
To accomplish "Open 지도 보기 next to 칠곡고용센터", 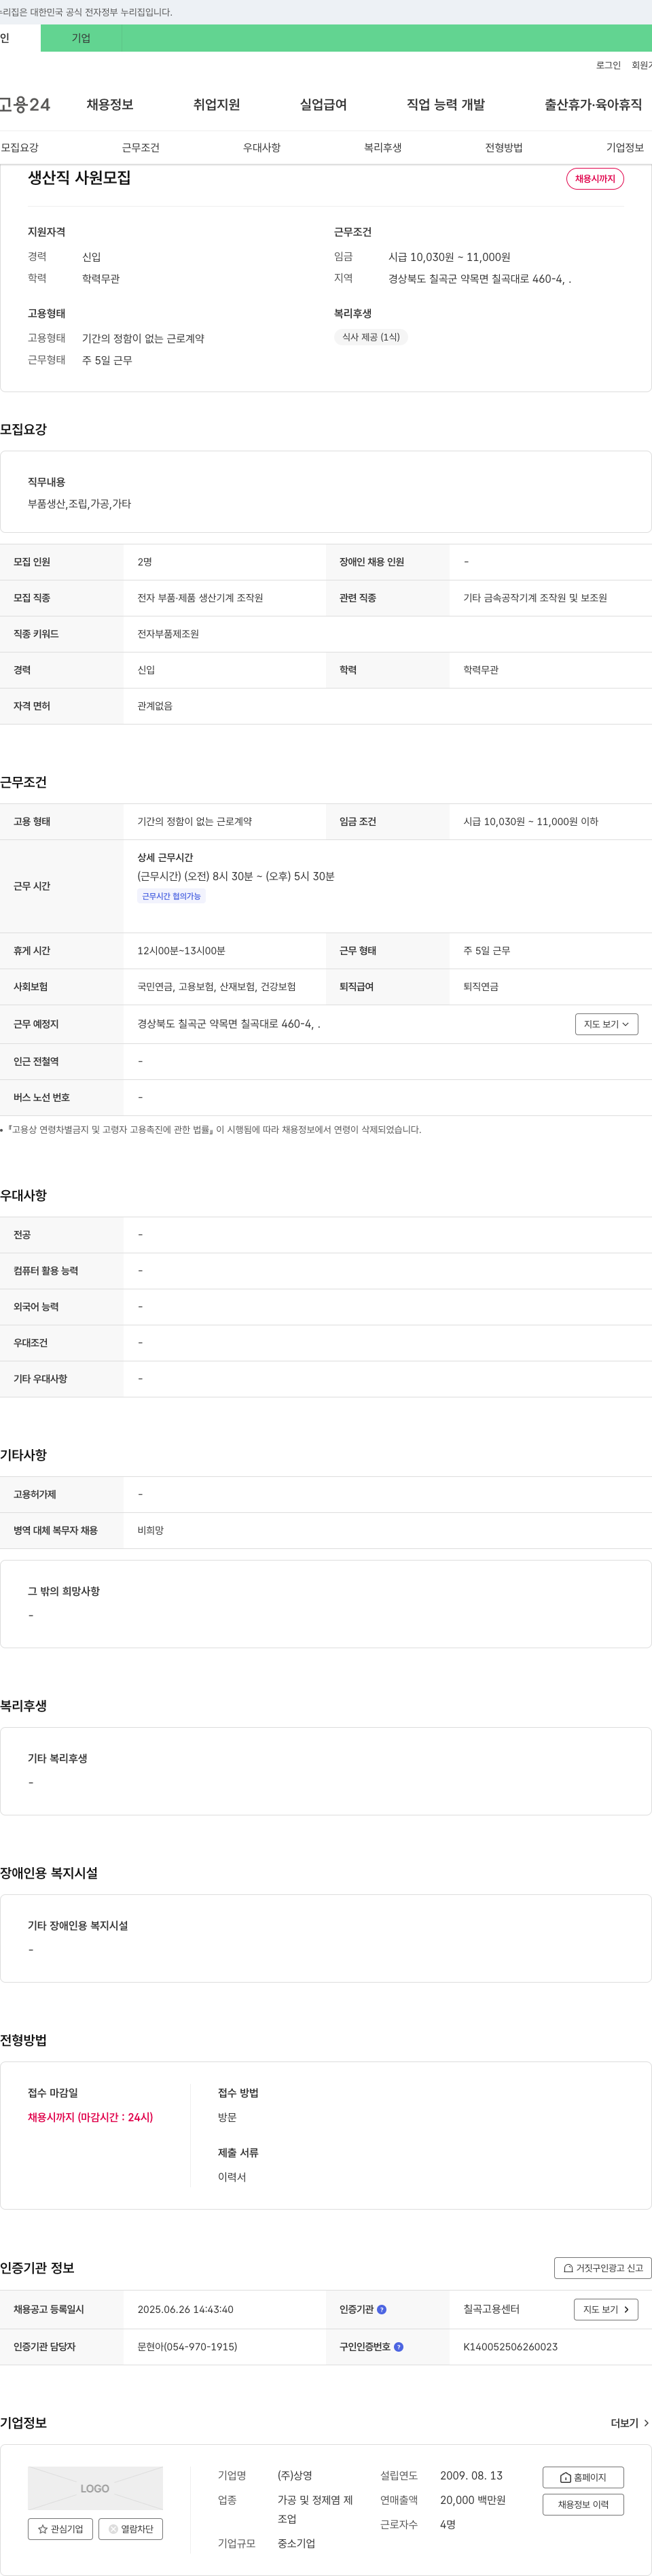I will [606, 2310].
